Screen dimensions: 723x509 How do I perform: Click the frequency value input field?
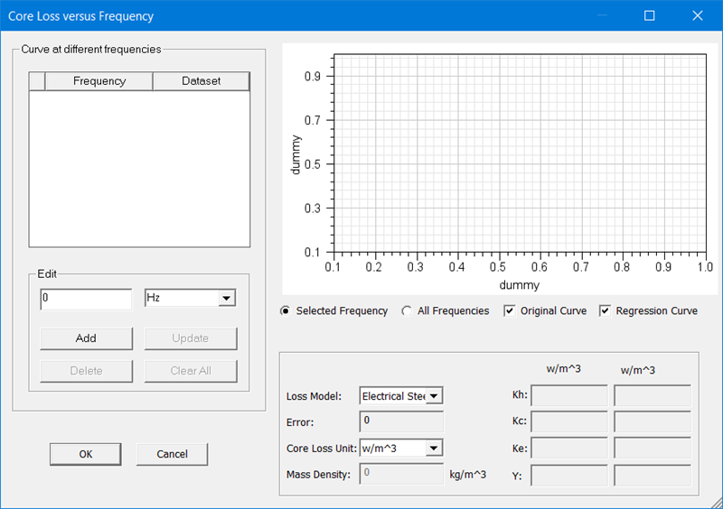click(86, 299)
